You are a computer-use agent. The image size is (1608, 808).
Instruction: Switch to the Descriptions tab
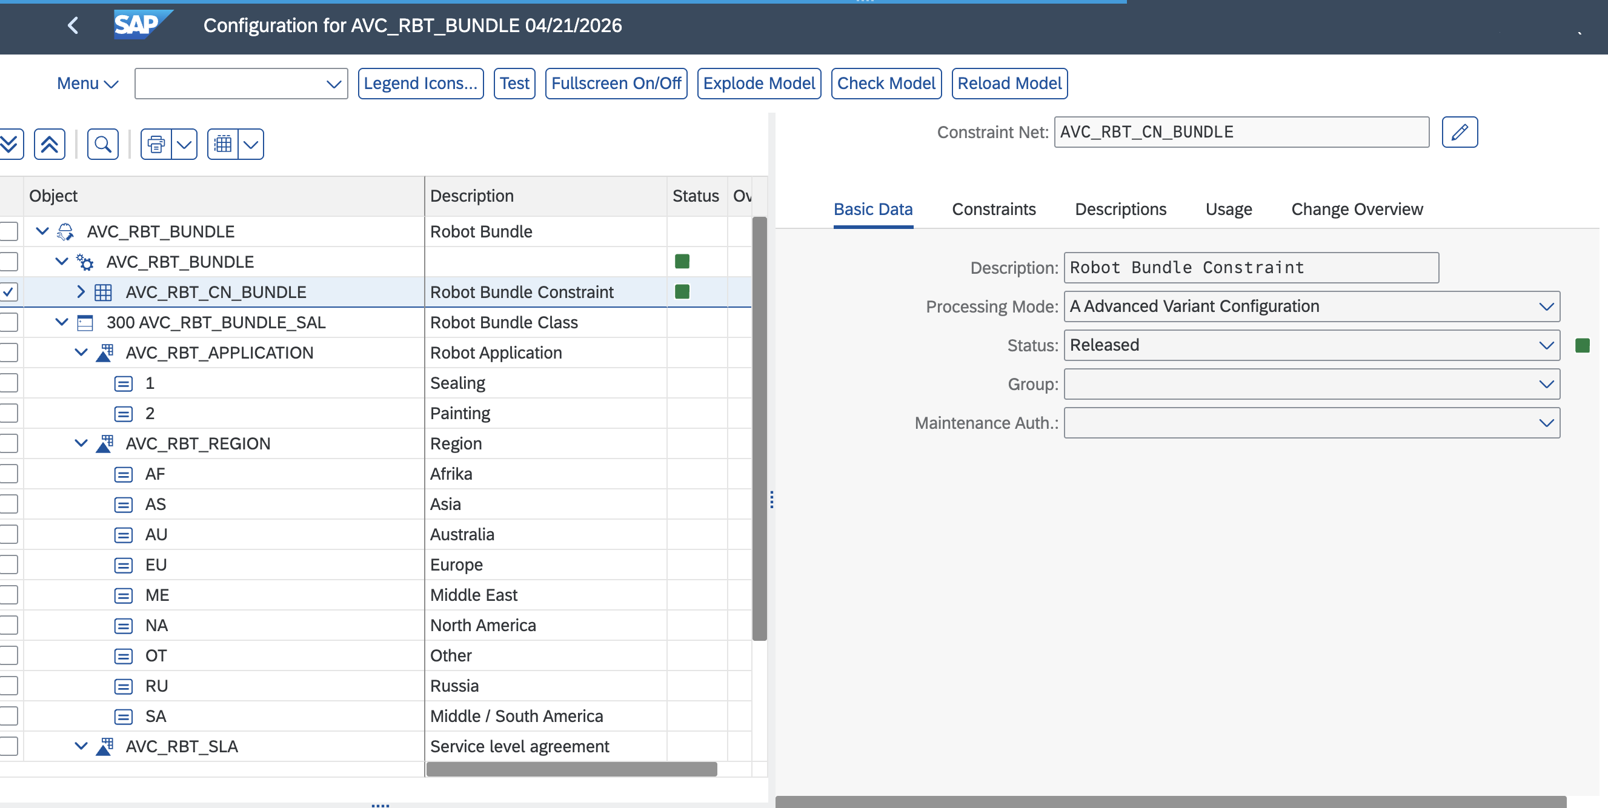click(x=1120, y=210)
